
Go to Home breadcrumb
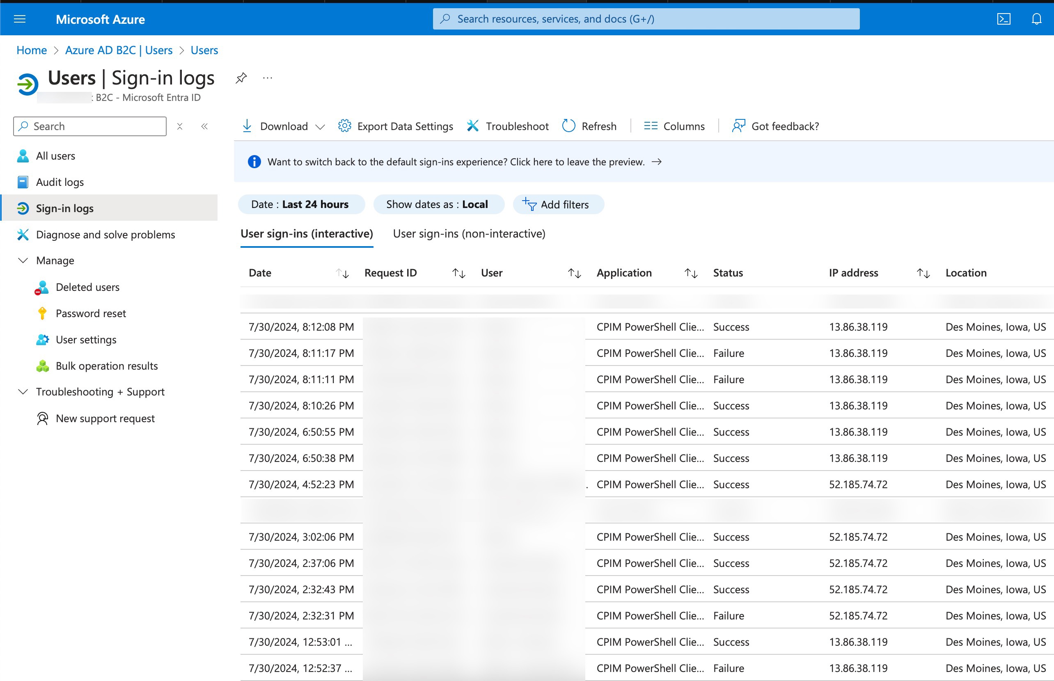pyautogui.click(x=32, y=50)
